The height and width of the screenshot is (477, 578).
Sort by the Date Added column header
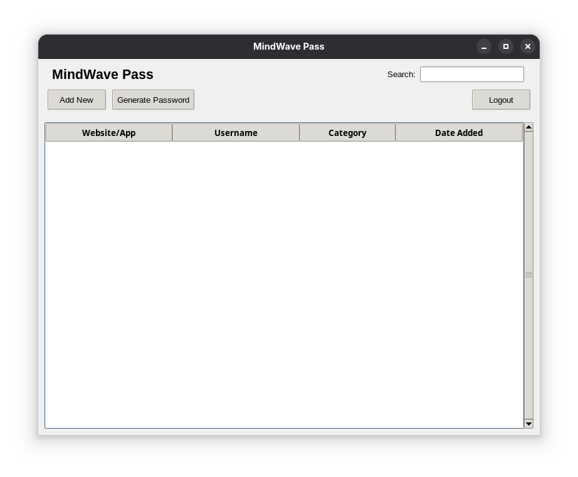click(459, 133)
